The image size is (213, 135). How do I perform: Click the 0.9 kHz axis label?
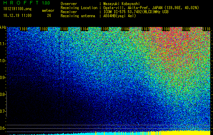3,78
